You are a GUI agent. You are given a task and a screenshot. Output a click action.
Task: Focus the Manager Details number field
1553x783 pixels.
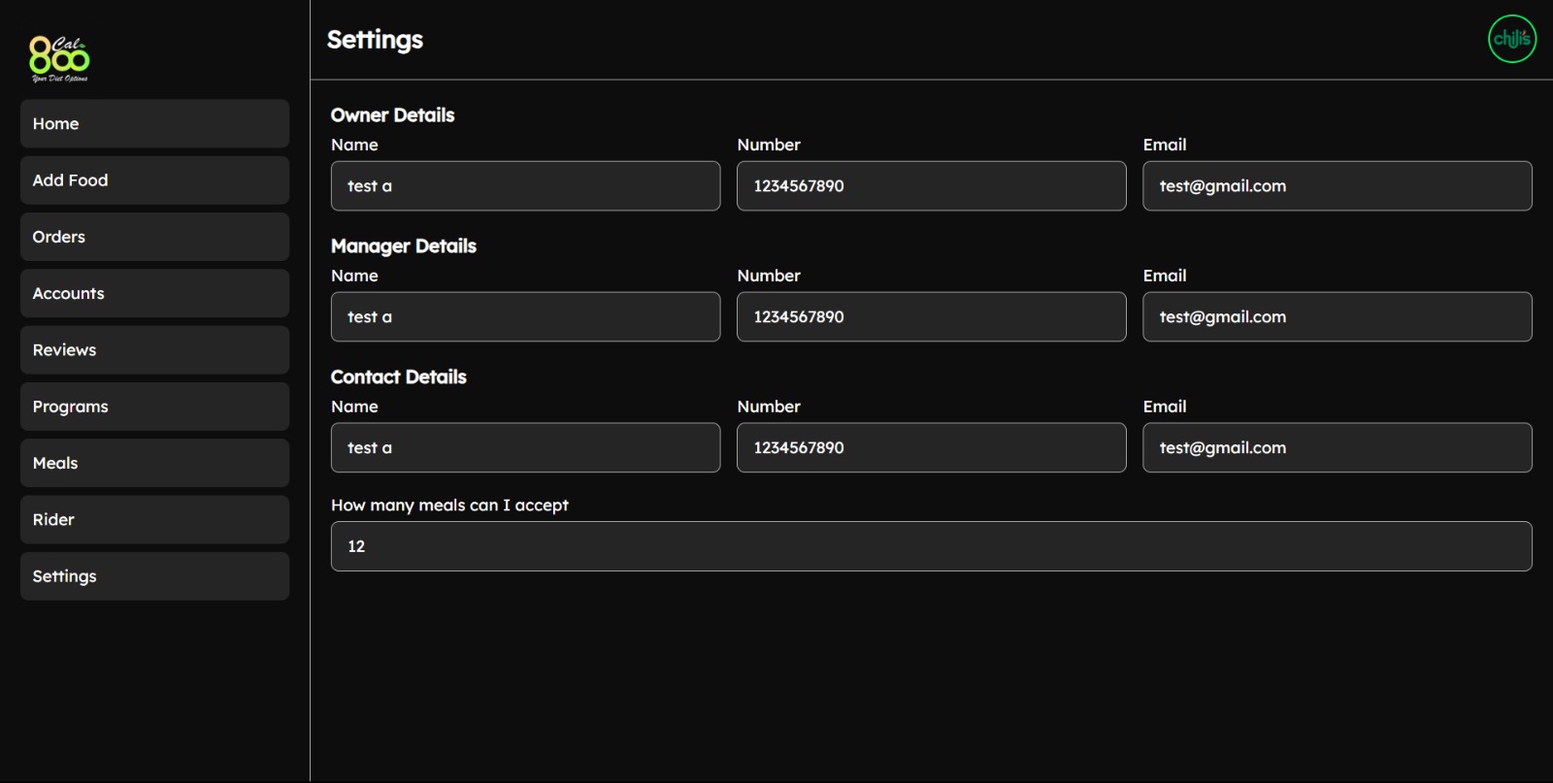tap(931, 316)
